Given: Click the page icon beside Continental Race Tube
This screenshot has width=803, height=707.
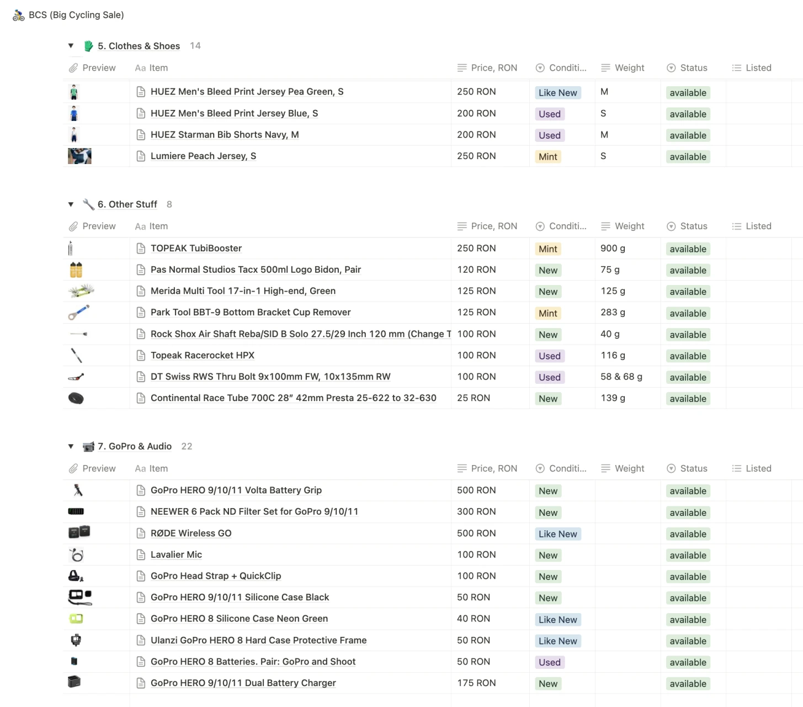Looking at the screenshot, I should pyautogui.click(x=141, y=398).
